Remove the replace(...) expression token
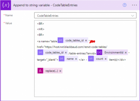This screenshot has height=101, width=140. pos(60,71)
